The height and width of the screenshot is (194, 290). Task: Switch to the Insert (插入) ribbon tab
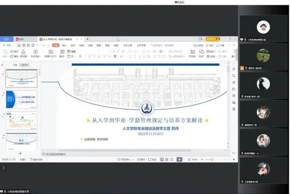pyautogui.click(x=64, y=45)
